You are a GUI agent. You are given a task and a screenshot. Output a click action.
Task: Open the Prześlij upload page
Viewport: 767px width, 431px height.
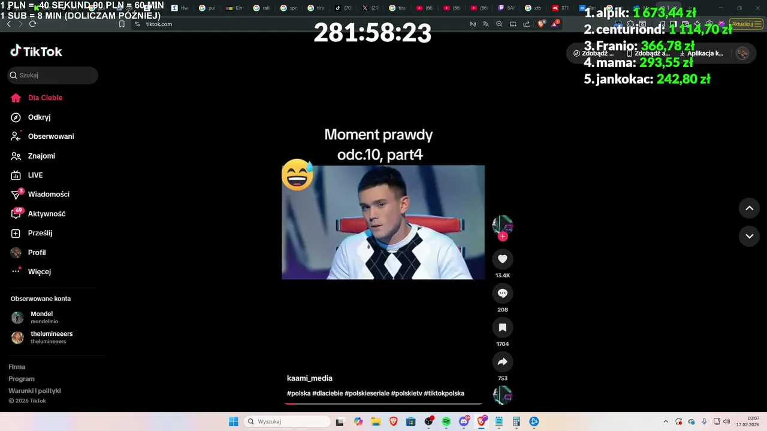pos(32,233)
